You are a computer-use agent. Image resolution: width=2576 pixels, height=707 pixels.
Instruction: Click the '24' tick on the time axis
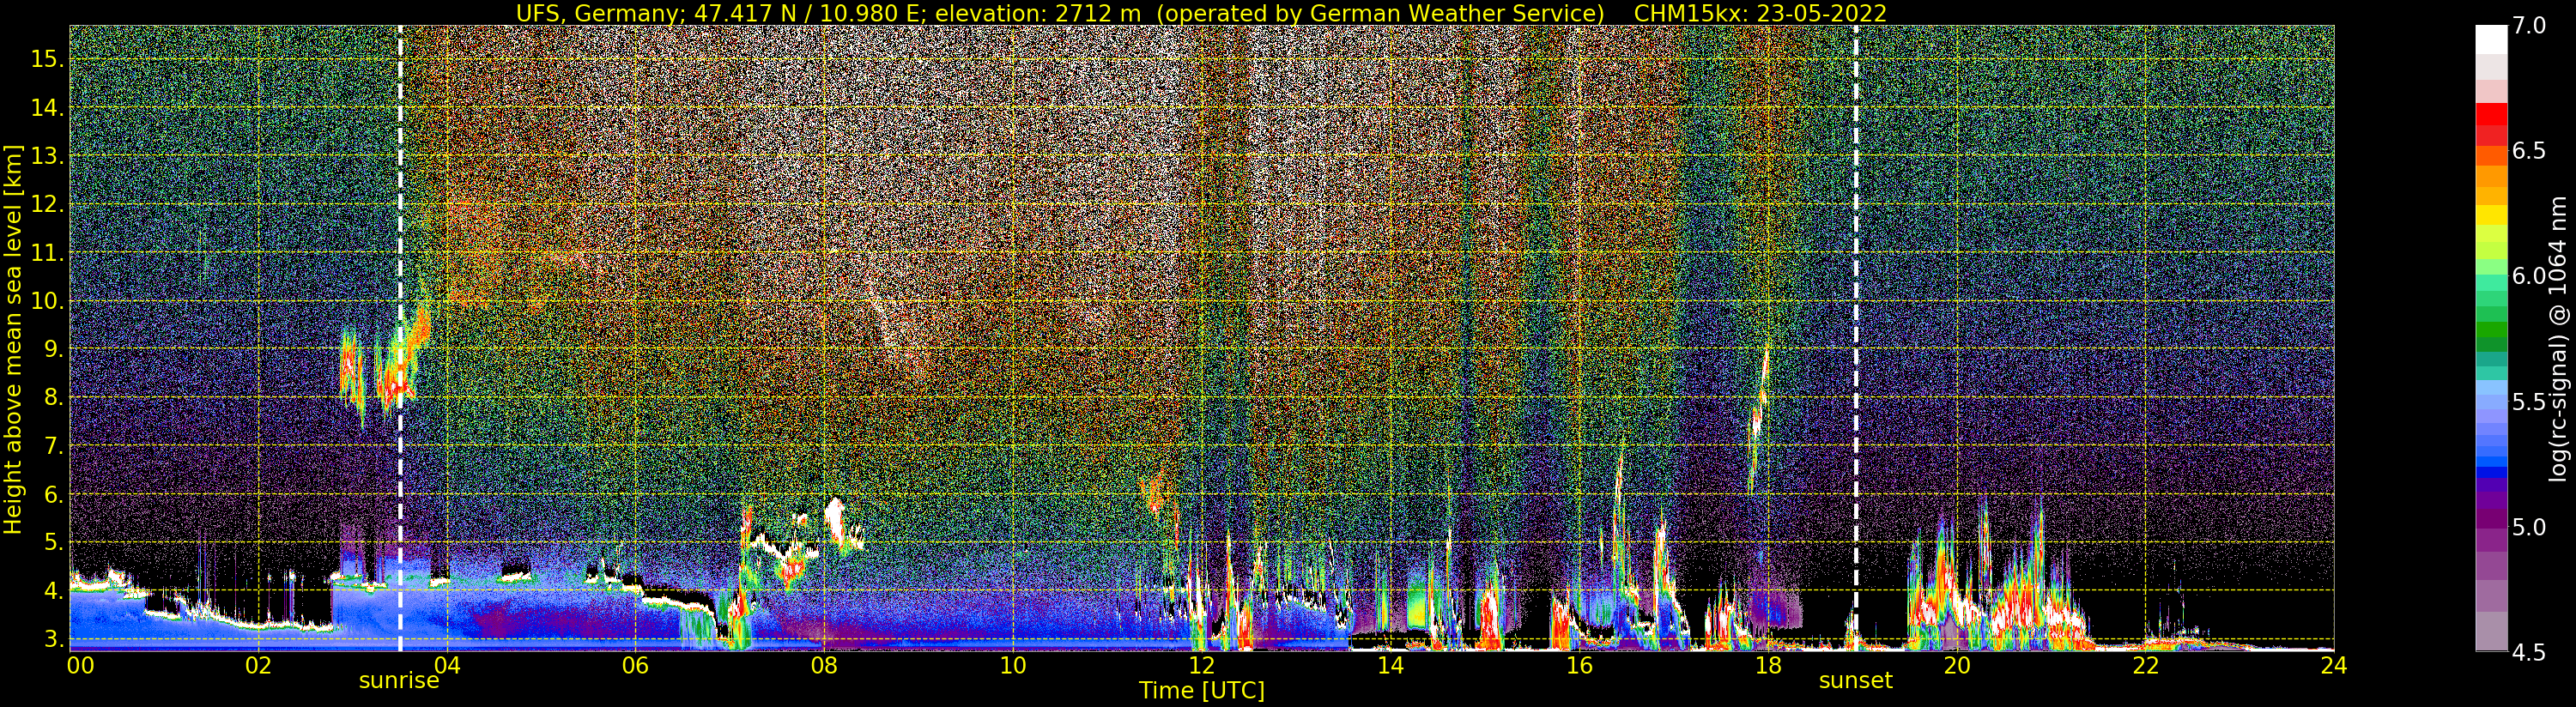point(2333,665)
